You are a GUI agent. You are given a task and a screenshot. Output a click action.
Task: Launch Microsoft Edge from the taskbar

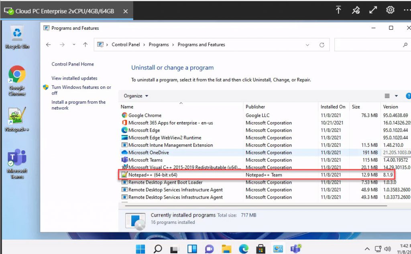(x=244, y=248)
